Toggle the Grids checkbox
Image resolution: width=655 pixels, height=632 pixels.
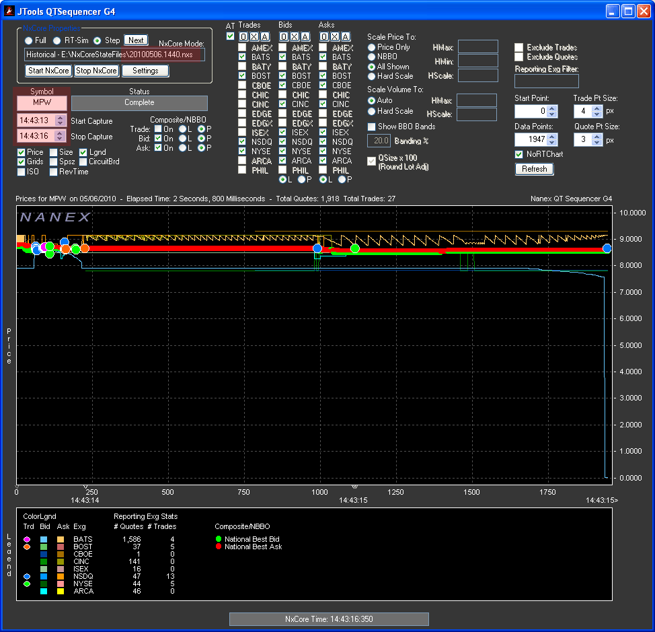click(22, 162)
